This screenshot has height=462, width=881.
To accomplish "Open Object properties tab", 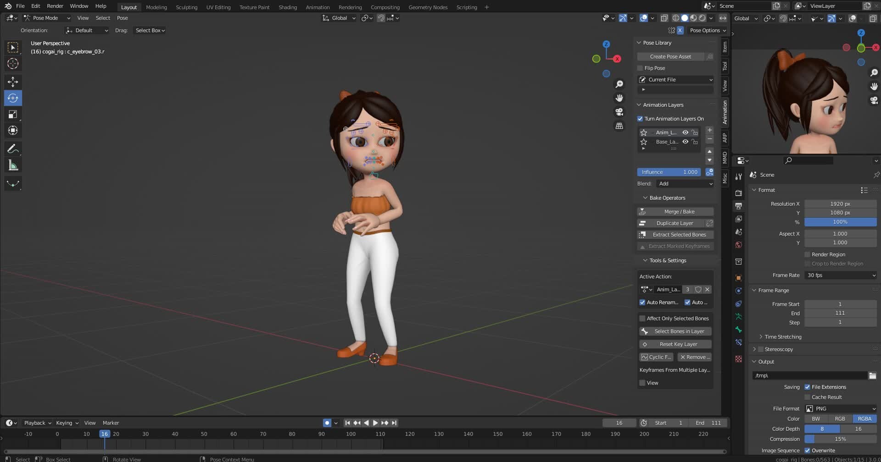I will [739, 277].
